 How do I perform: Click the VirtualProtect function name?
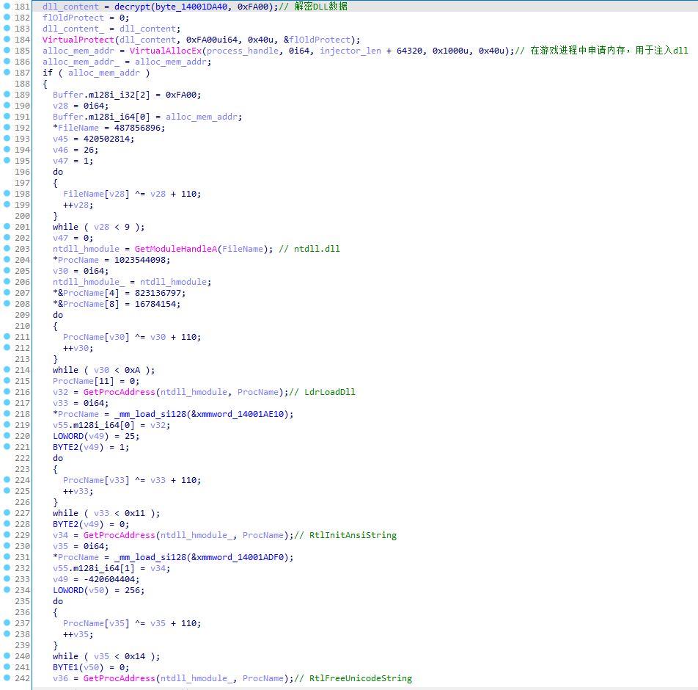[78, 40]
